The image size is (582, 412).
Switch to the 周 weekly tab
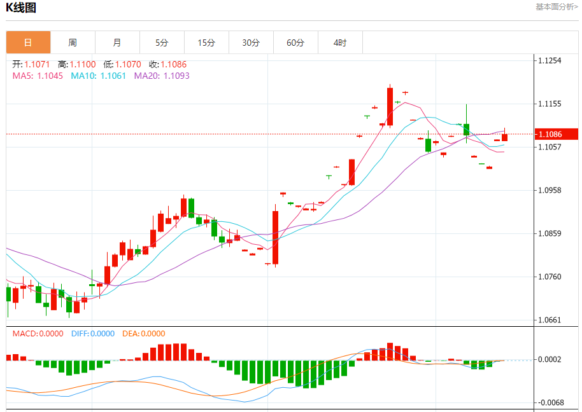click(73, 43)
